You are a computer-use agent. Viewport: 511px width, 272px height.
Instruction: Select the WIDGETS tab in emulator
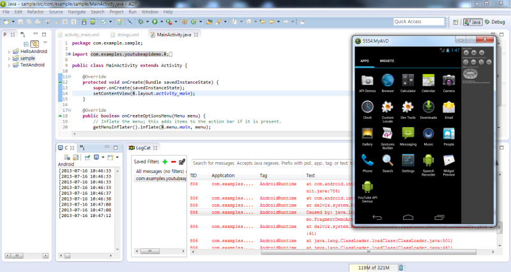(387, 61)
